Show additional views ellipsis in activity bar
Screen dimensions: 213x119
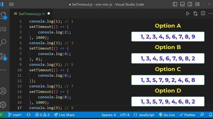coord(3,70)
